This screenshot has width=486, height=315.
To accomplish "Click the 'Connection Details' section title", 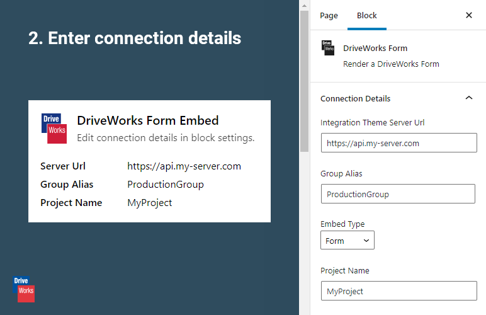I will pyautogui.click(x=355, y=98).
